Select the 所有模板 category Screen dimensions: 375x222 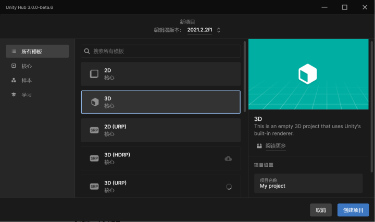coord(37,51)
